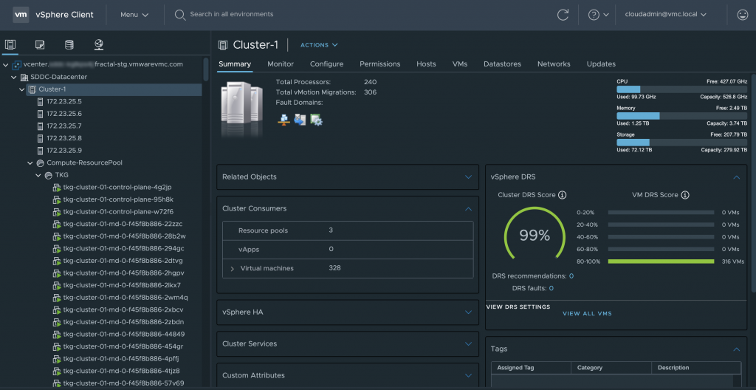Expand the Related Objects panel

[468, 177]
